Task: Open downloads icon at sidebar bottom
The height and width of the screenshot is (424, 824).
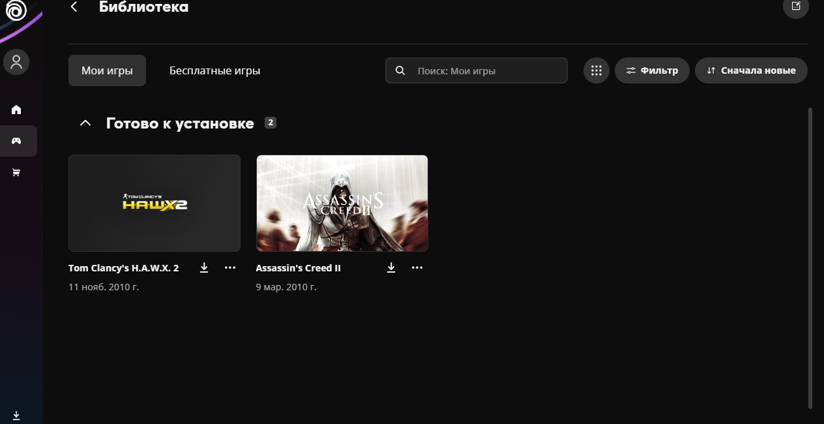Action: (16, 416)
